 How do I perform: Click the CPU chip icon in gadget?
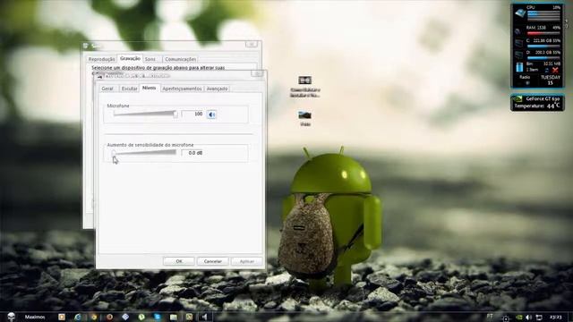[520, 13]
